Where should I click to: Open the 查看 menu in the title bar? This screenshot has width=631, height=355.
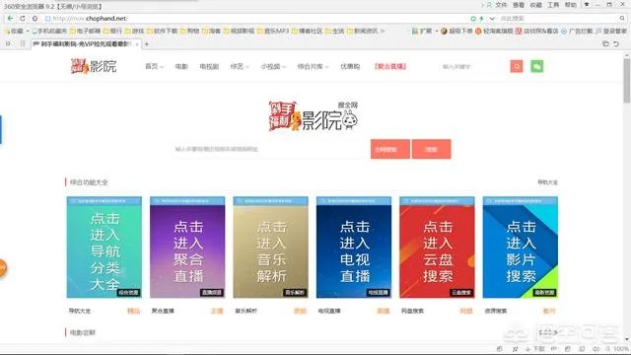(519, 5)
